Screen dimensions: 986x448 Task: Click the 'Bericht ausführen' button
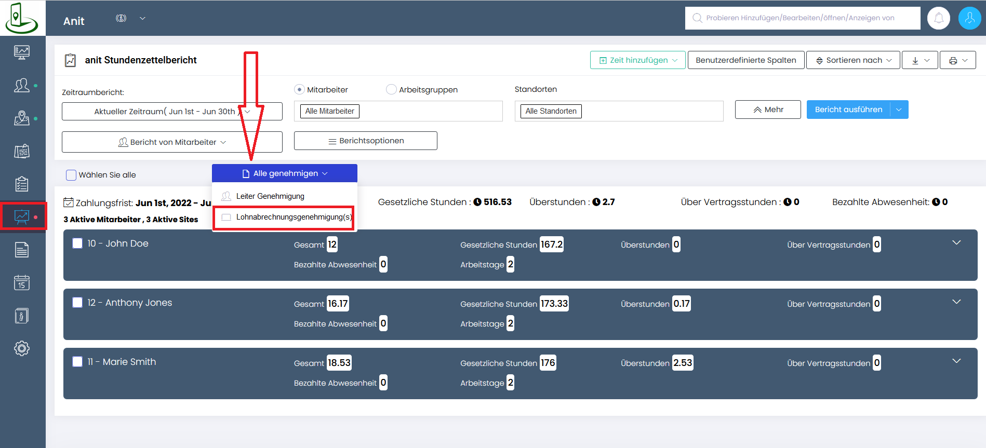click(848, 110)
